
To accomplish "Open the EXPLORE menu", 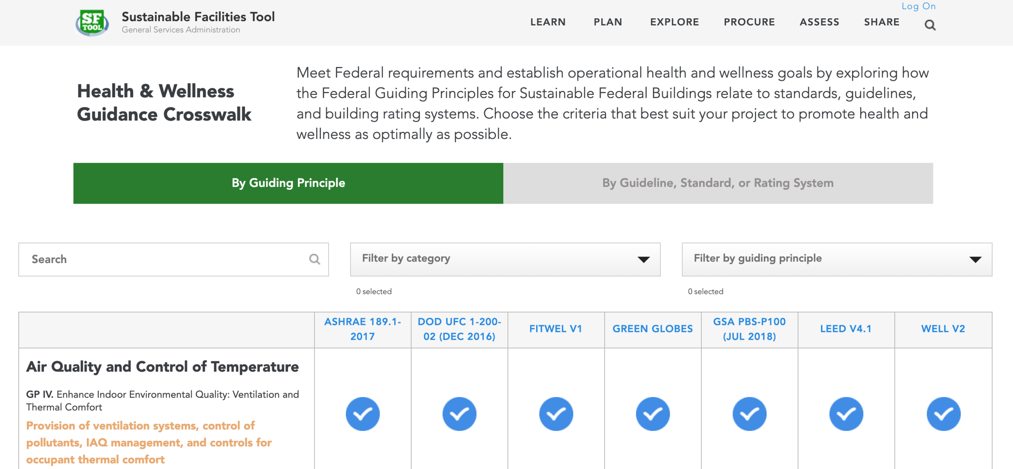I will click(674, 22).
